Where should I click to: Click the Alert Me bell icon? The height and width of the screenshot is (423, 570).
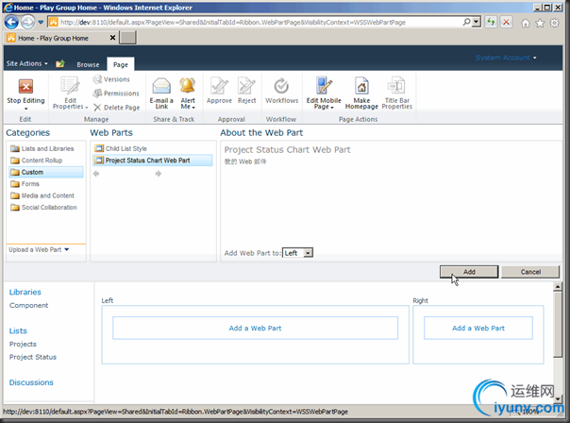[x=188, y=86]
